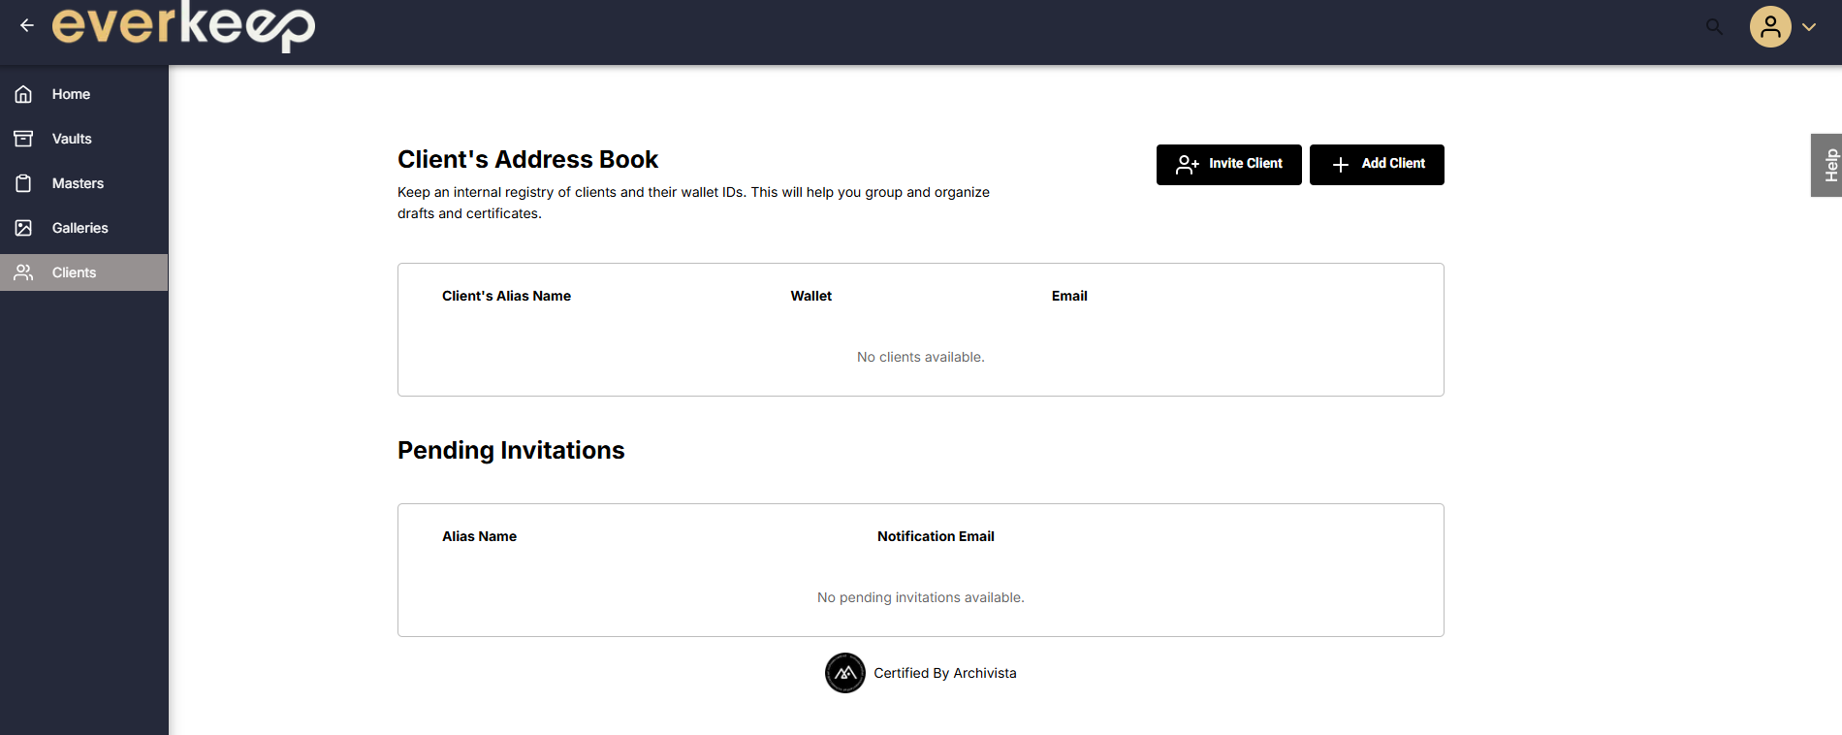Click the Wallet column header

pos(811,296)
